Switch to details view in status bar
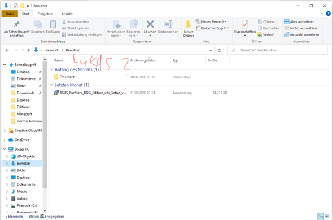The width and height of the screenshot is (333, 220). tap(321, 217)
